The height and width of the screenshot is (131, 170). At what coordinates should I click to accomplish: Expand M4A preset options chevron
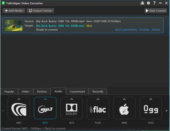click(124, 99)
